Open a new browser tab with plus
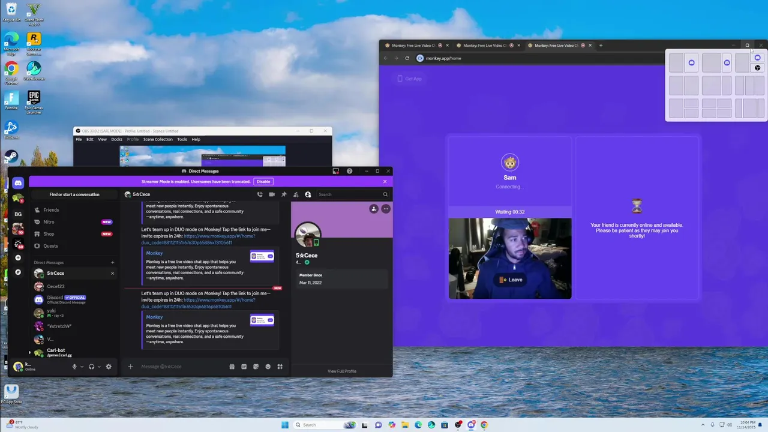This screenshot has width=768, height=432. (x=601, y=45)
